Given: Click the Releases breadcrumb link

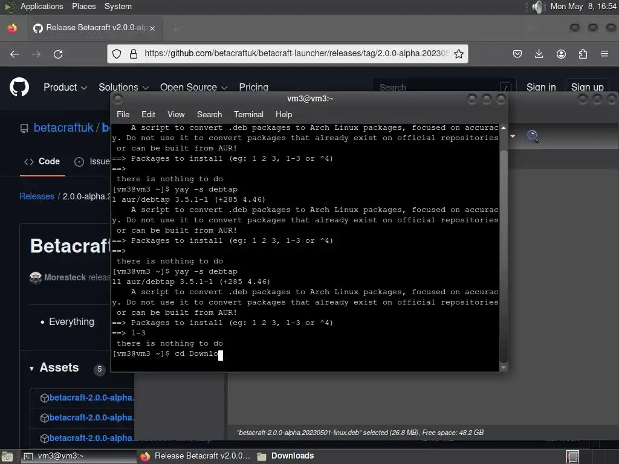Looking at the screenshot, I should point(37,196).
